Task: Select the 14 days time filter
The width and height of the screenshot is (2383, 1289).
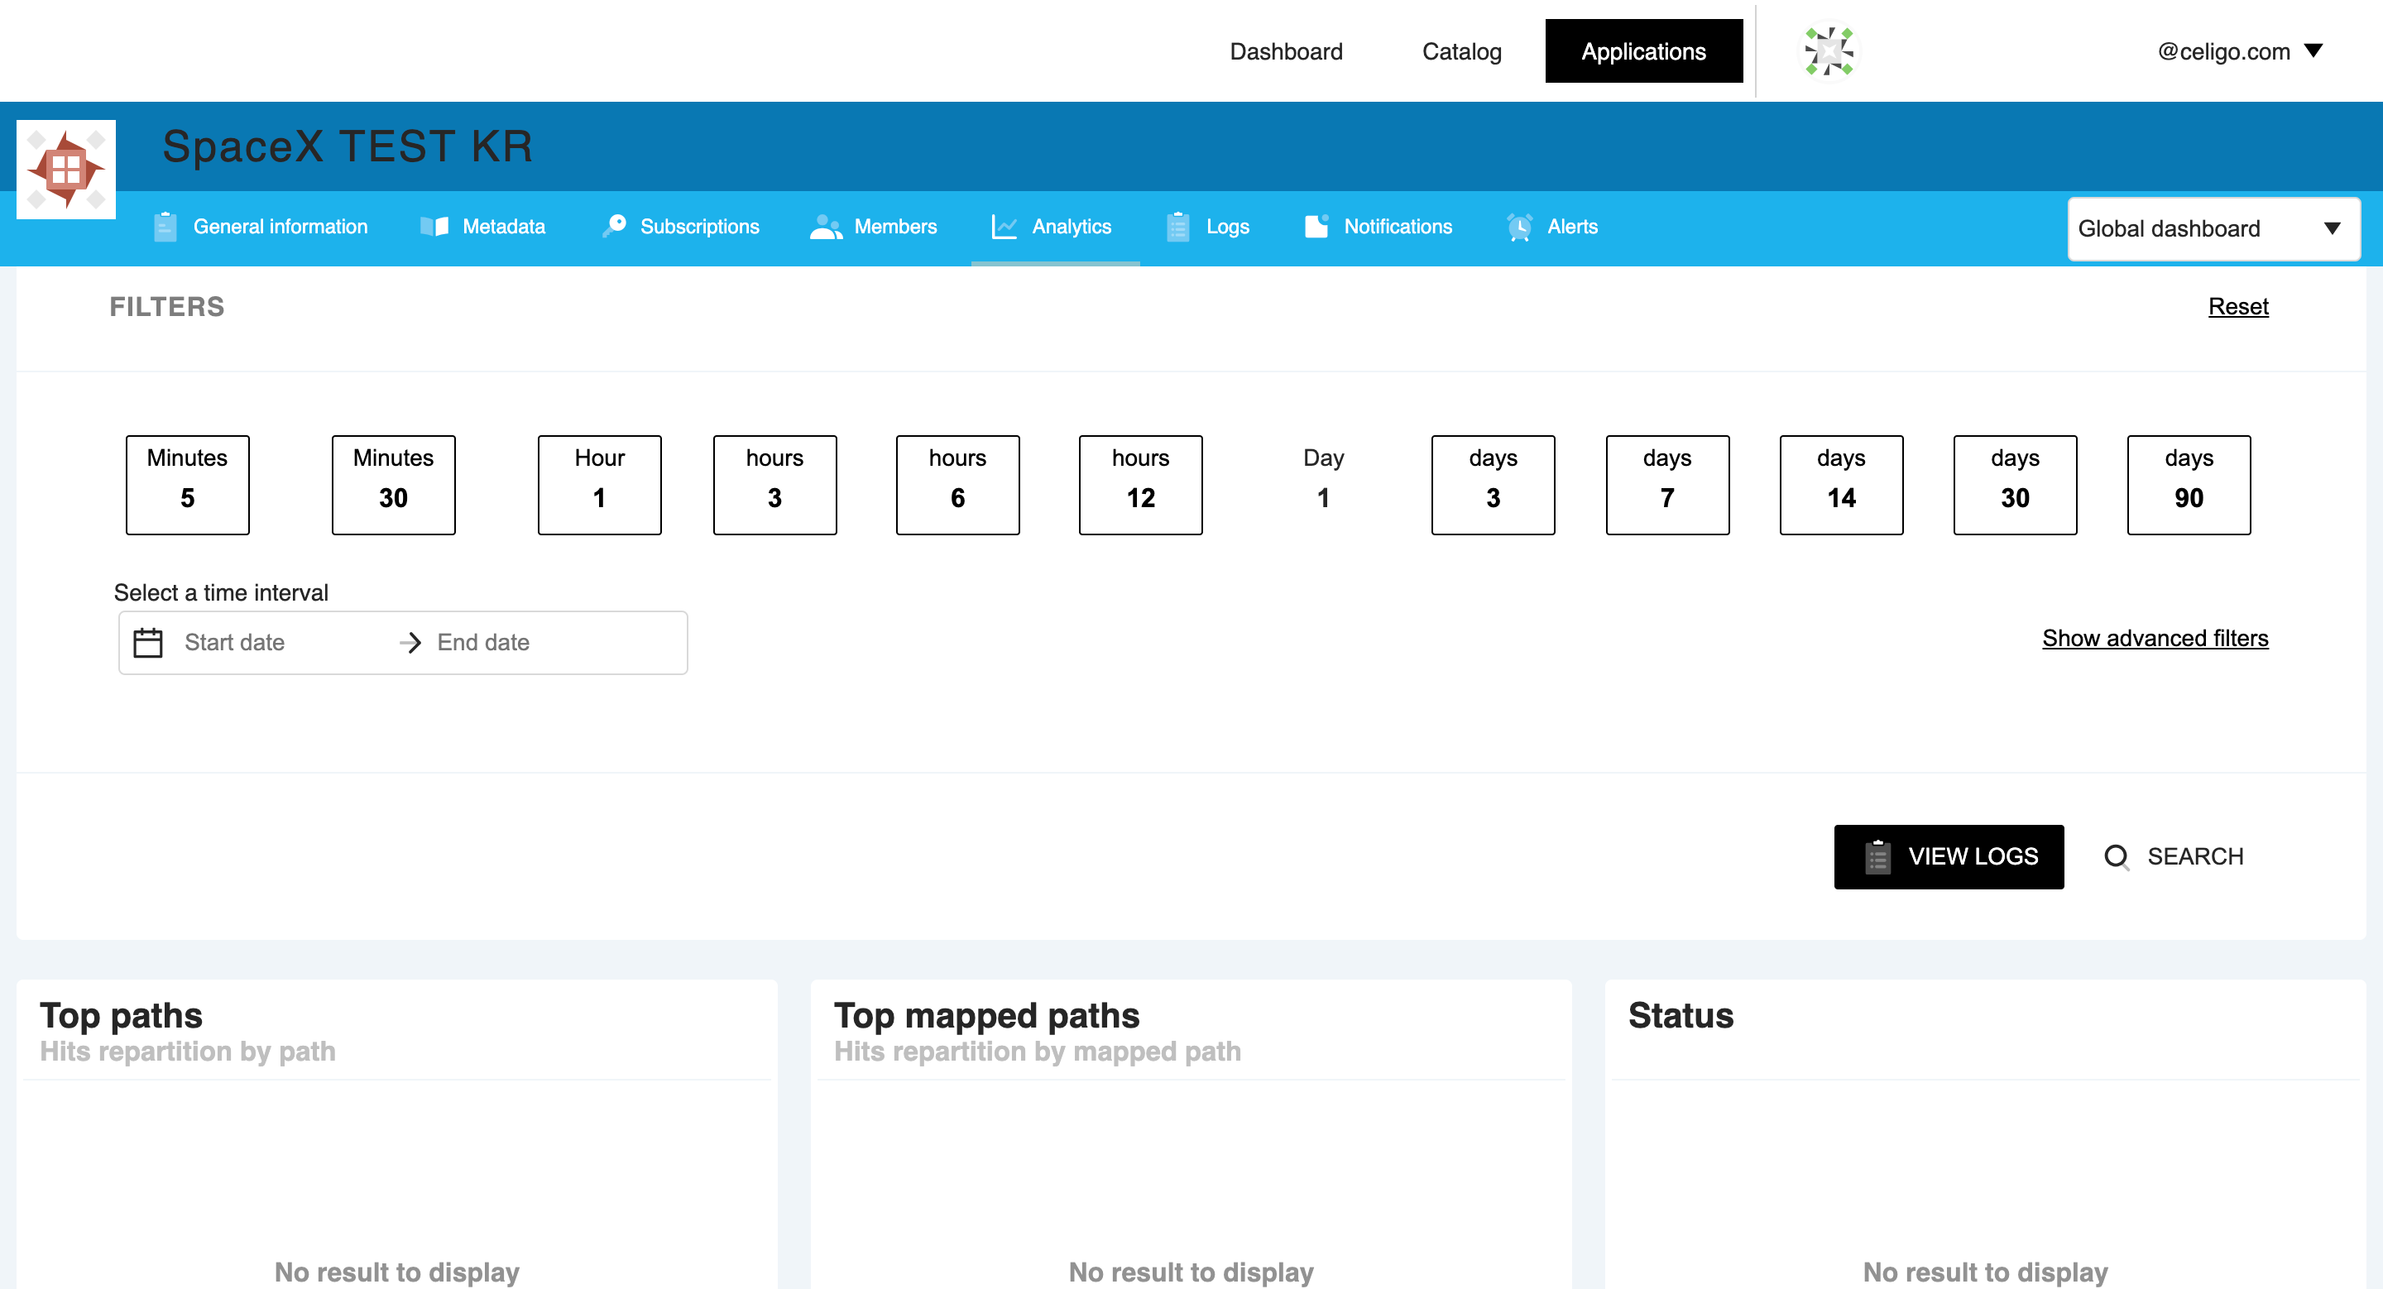Action: [1841, 485]
